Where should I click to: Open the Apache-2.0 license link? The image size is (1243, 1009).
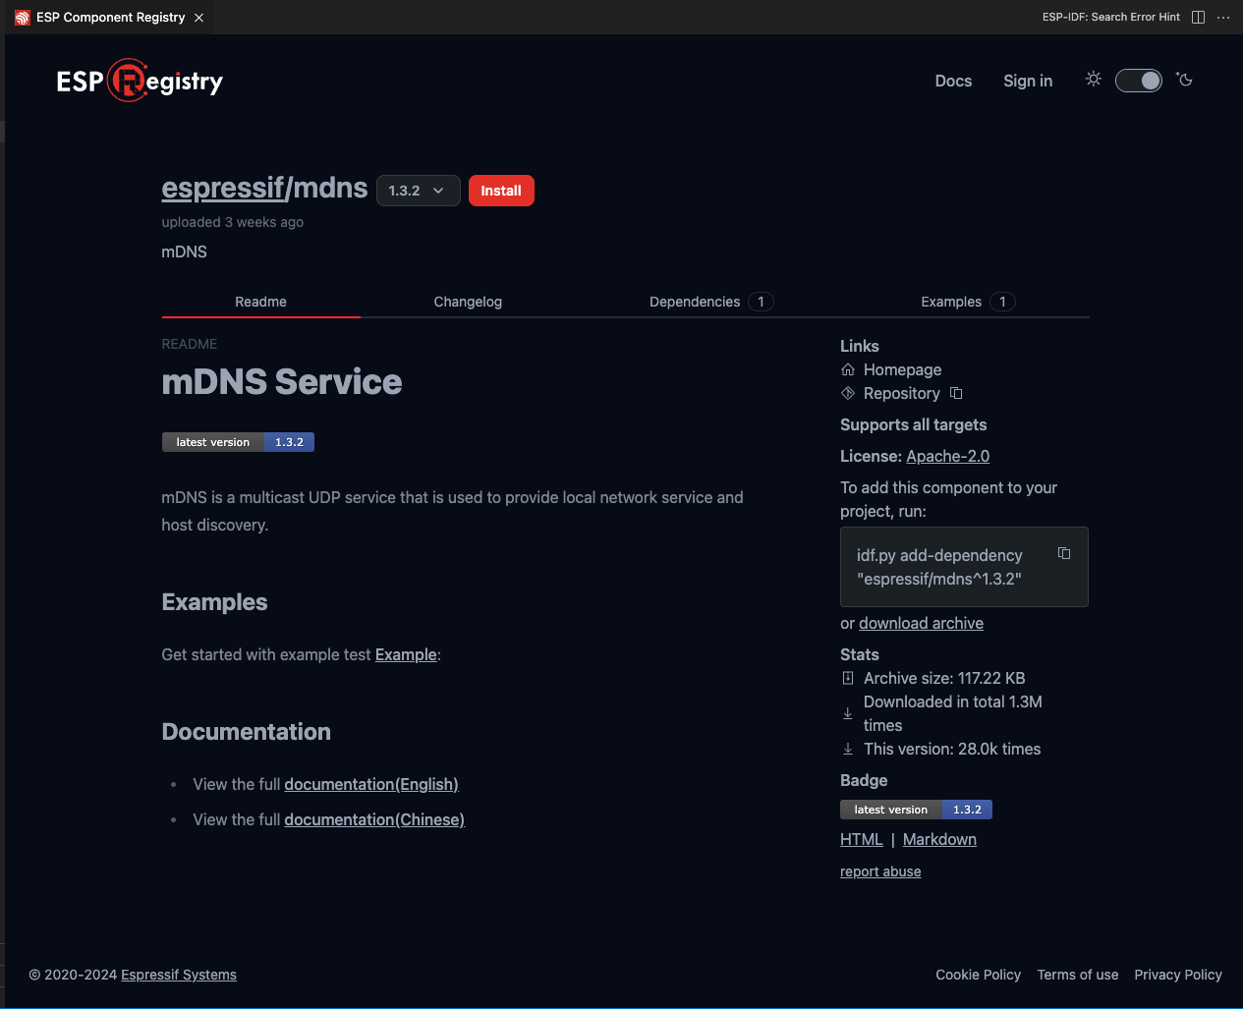pyautogui.click(x=947, y=456)
